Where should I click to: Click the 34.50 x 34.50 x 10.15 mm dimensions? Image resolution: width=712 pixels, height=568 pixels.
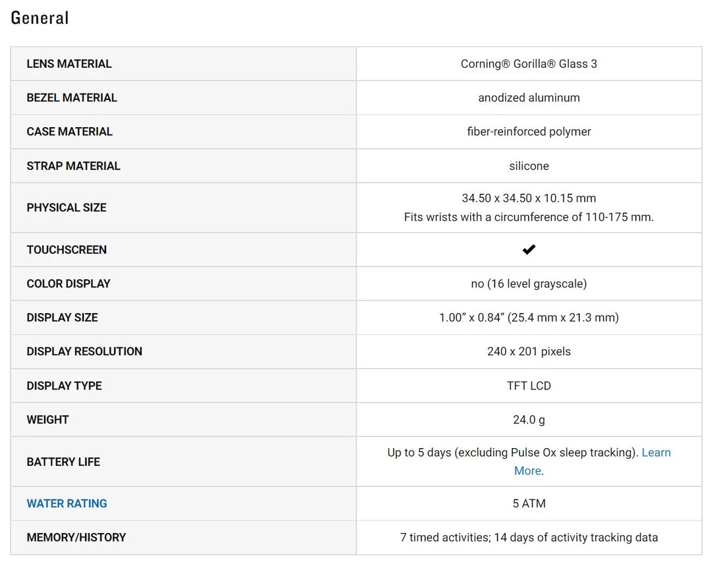(529, 198)
